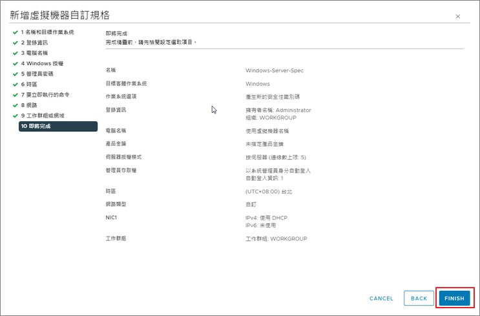Click the 工作群組: WORKGROUP value
This screenshot has height=316, width=480.
(x=276, y=239)
